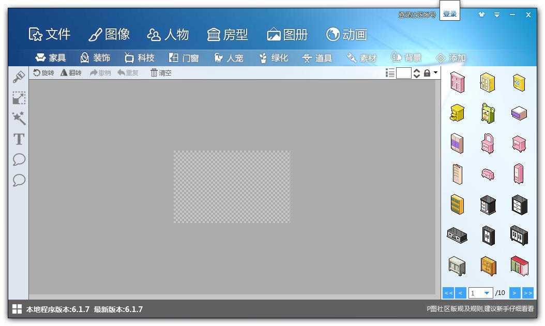Pick the speech bubble tool

pos(19,160)
